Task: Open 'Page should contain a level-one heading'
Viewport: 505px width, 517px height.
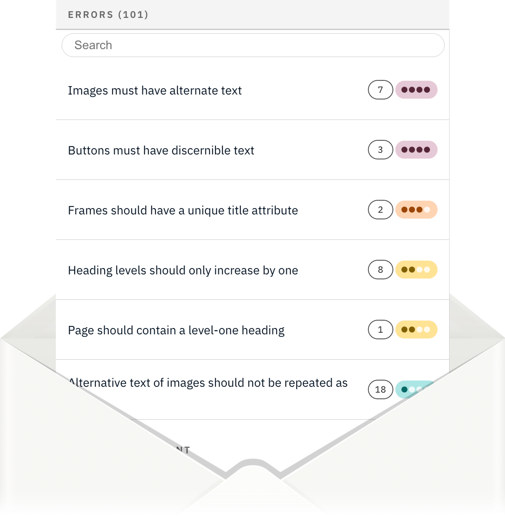Action: (176, 329)
